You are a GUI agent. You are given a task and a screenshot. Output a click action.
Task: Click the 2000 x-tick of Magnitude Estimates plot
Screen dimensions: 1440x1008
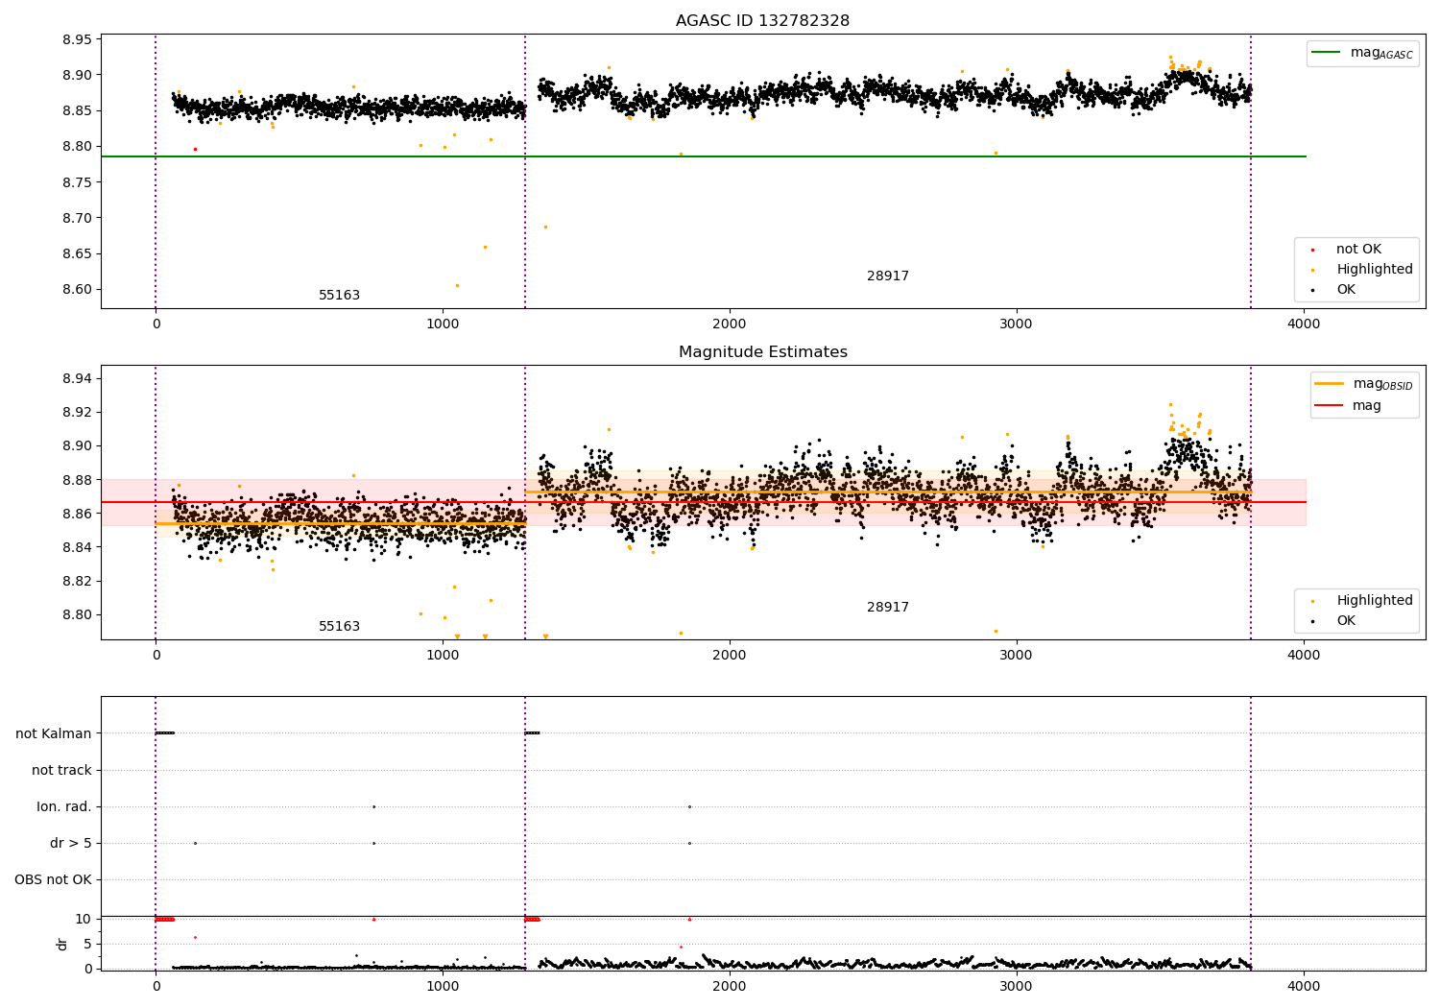click(730, 655)
